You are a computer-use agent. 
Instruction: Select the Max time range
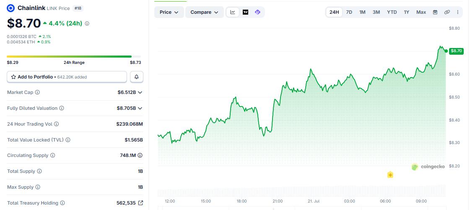pos(421,12)
